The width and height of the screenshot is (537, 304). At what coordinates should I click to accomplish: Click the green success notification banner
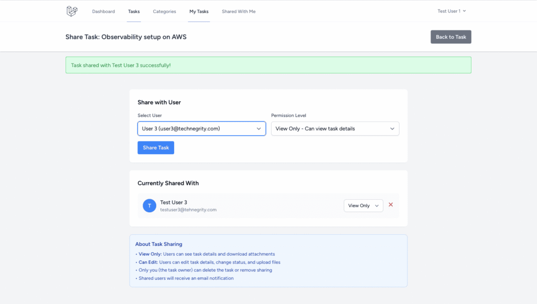pyautogui.click(x=268, y=65)
